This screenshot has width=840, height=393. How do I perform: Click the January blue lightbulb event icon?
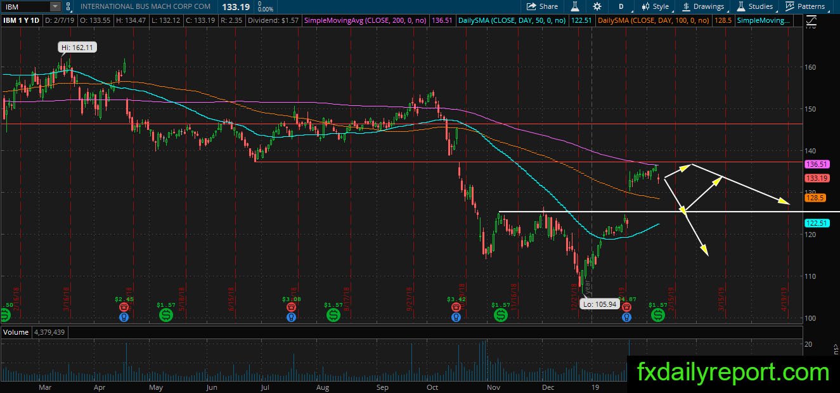tap(627, 316)
